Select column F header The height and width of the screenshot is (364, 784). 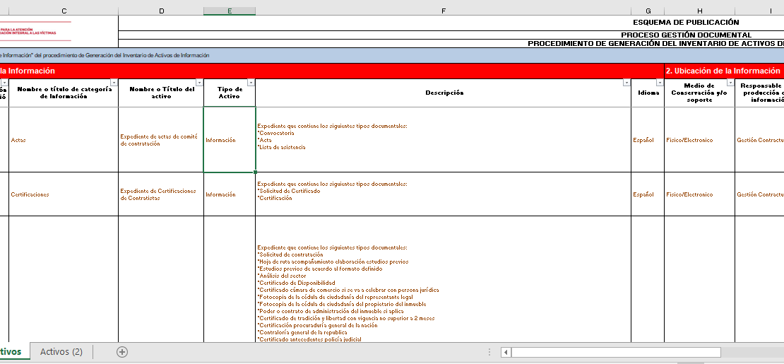click(443, 11)
